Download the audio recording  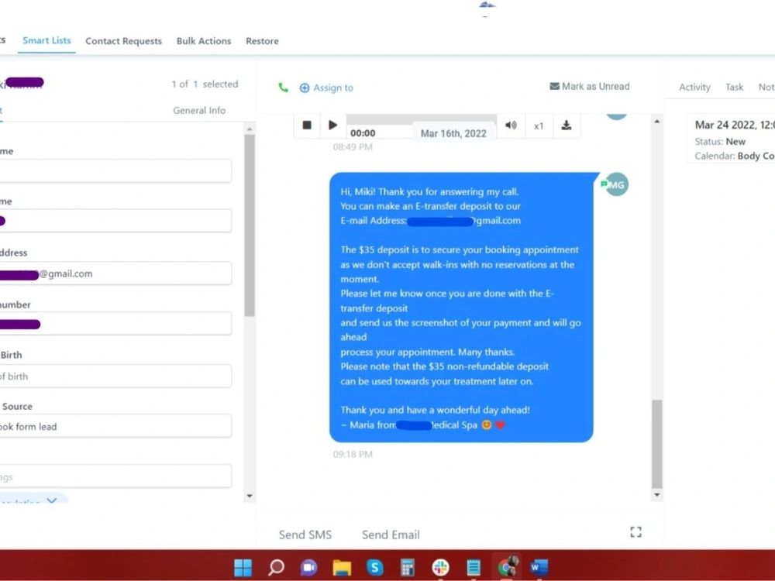[x=567, y=125]
